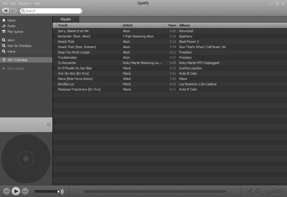Screen dimensions: 287x197
Task: Toggle shuffle mode
Action: 249,191
